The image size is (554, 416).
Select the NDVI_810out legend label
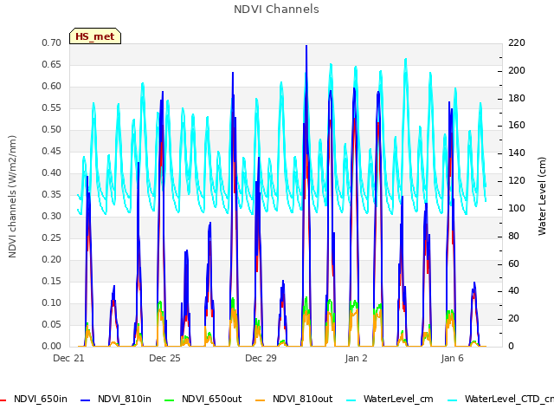coord(302,399)
